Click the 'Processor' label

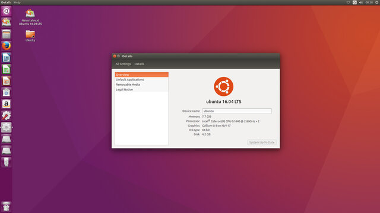[x=193, y=121]
